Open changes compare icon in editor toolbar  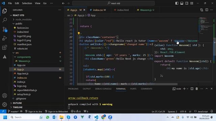coord(202,10)
